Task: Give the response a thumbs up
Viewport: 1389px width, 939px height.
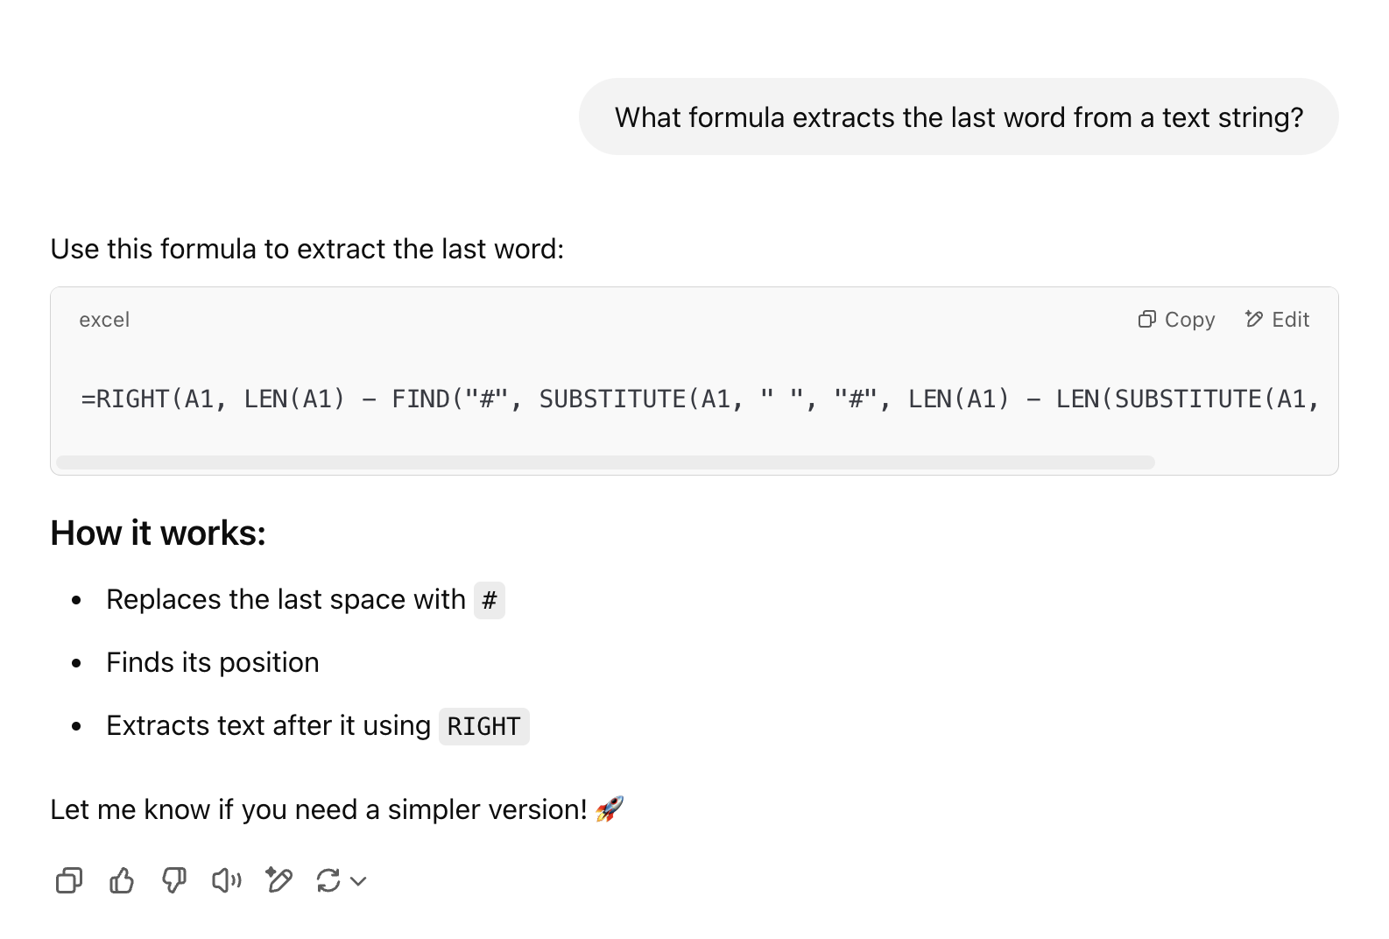Action: click(122, 880)
